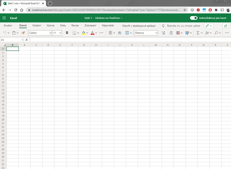Screen dimensions: 231x169
Task: Switch to the Vložení ribbon tab
Action: tap(36, 25)
